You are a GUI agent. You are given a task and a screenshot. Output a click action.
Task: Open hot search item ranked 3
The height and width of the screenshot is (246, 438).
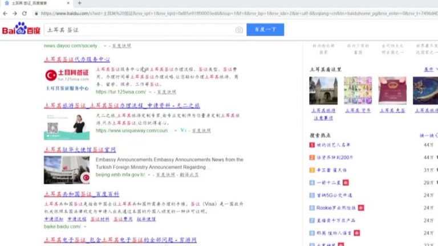(x=331, y=170)
